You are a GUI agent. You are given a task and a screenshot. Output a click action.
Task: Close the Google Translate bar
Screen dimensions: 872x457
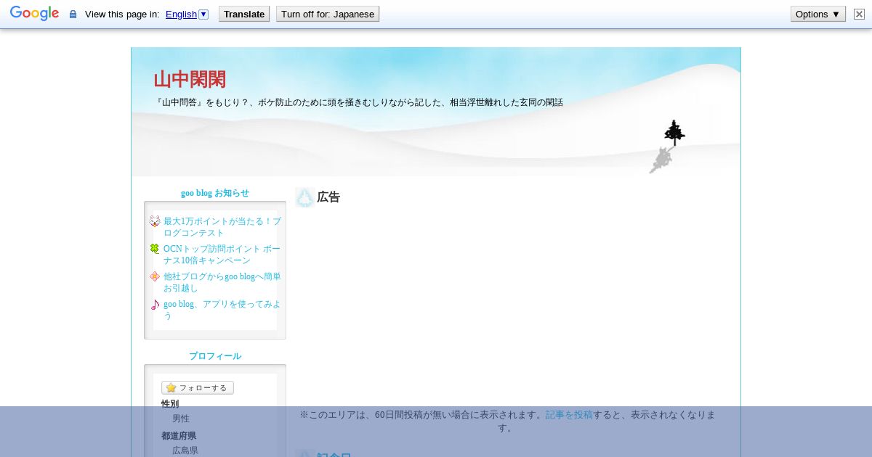[x=859, y=14]
